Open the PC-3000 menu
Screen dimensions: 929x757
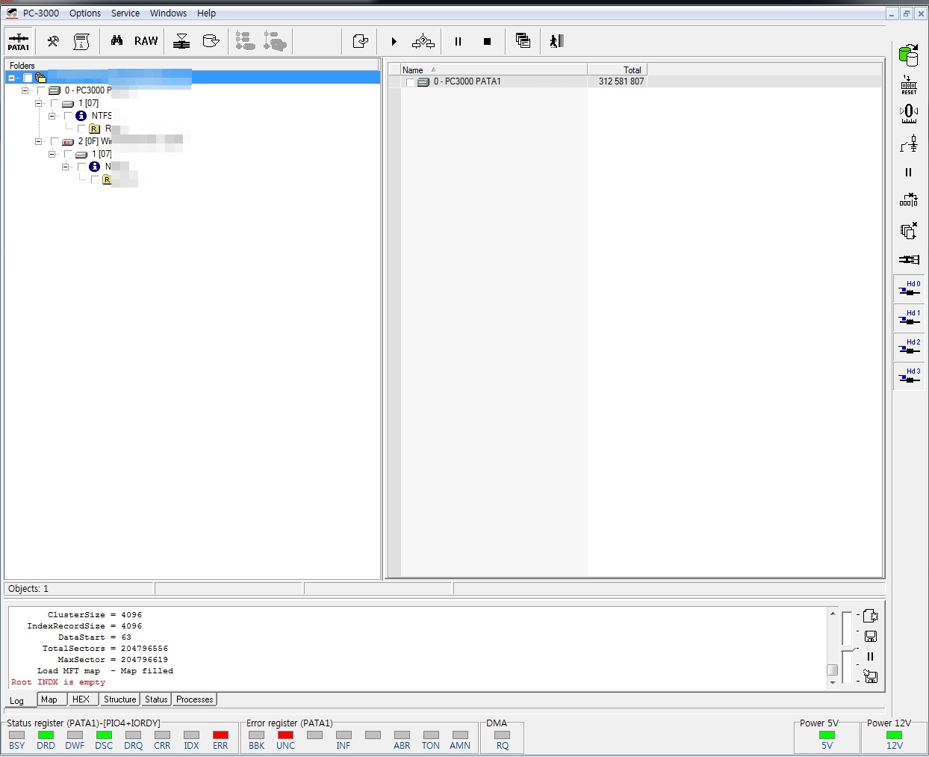[41, 13]
